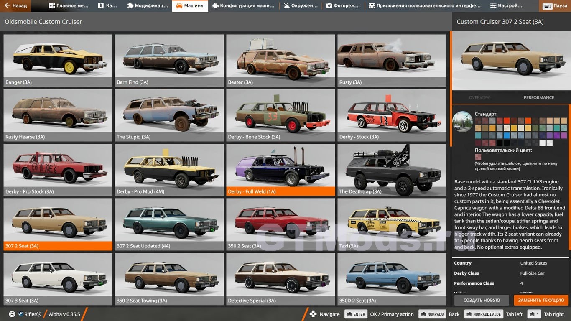571x321 pixels.
Task: Pick the bright blue standard paint swatch
Action: click(x=507, y=135)
